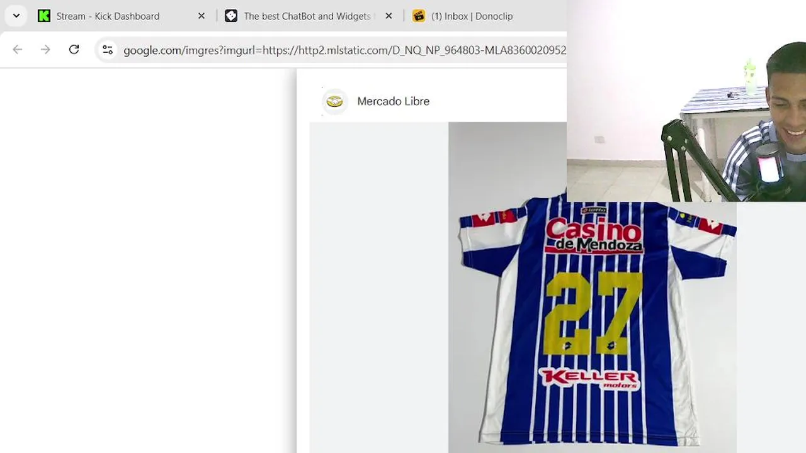
Task: Open the tab search dropdown arrow
Action: [16, 16]
